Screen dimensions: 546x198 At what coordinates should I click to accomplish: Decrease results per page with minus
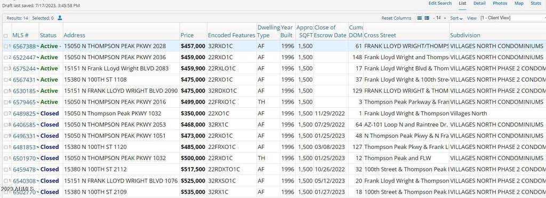[x=433, y=18]
